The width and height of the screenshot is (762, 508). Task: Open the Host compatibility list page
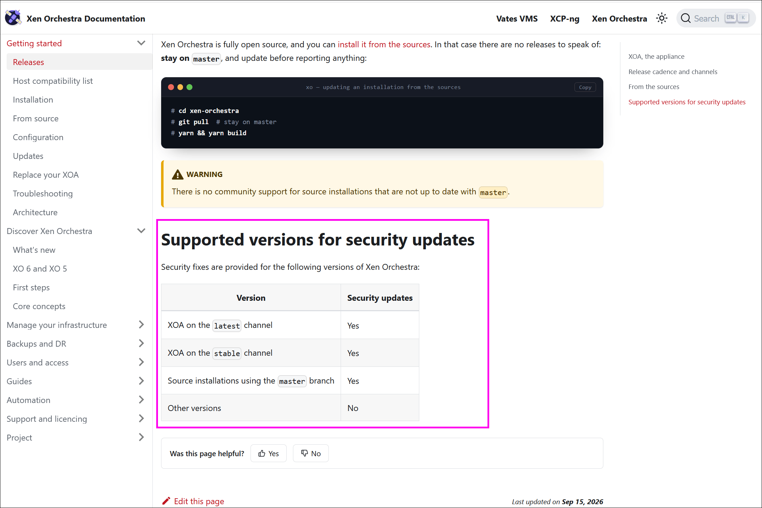tap(53, 81)
